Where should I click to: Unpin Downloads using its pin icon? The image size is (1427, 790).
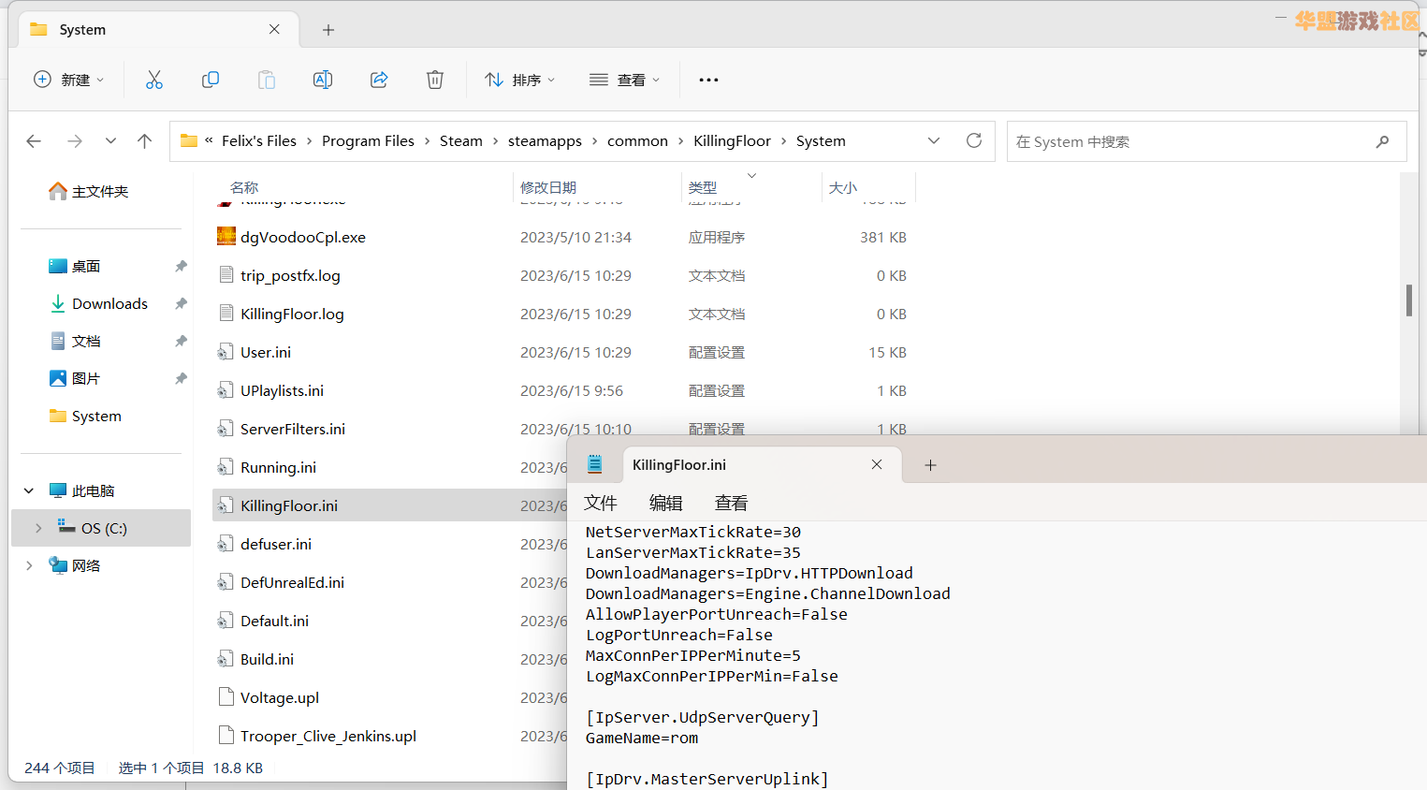(181, 303)
